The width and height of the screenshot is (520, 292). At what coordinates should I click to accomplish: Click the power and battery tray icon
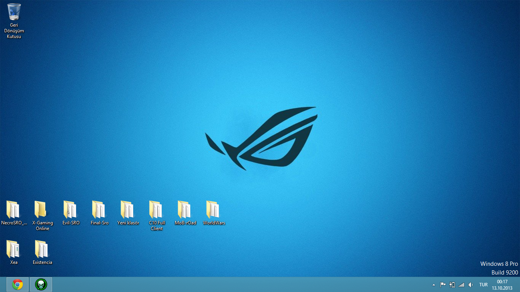coord(452,284)
